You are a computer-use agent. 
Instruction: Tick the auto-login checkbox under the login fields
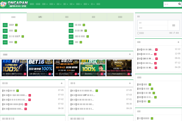pyautogui.click(x=138, y=33)
